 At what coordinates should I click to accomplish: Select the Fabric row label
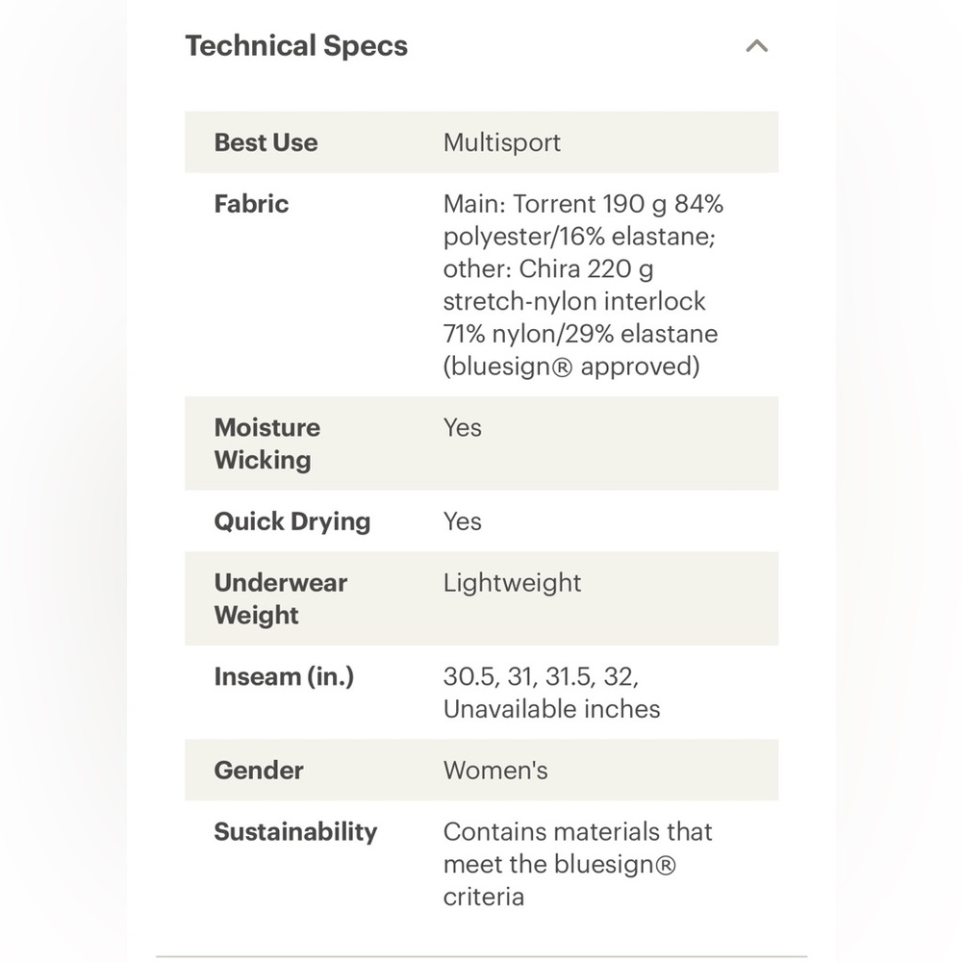pyautogui.click(x=251, y=204)
